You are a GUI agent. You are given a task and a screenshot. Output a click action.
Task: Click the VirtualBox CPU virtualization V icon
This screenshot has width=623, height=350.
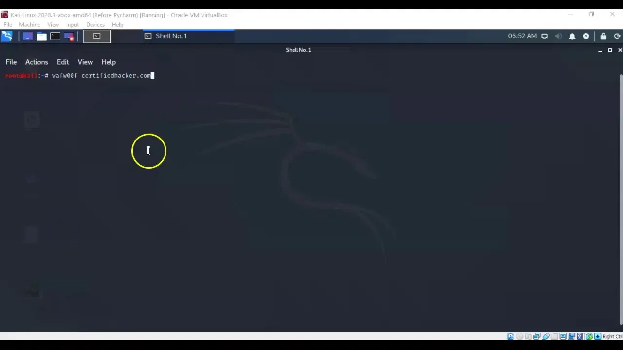tap(580, 336)
